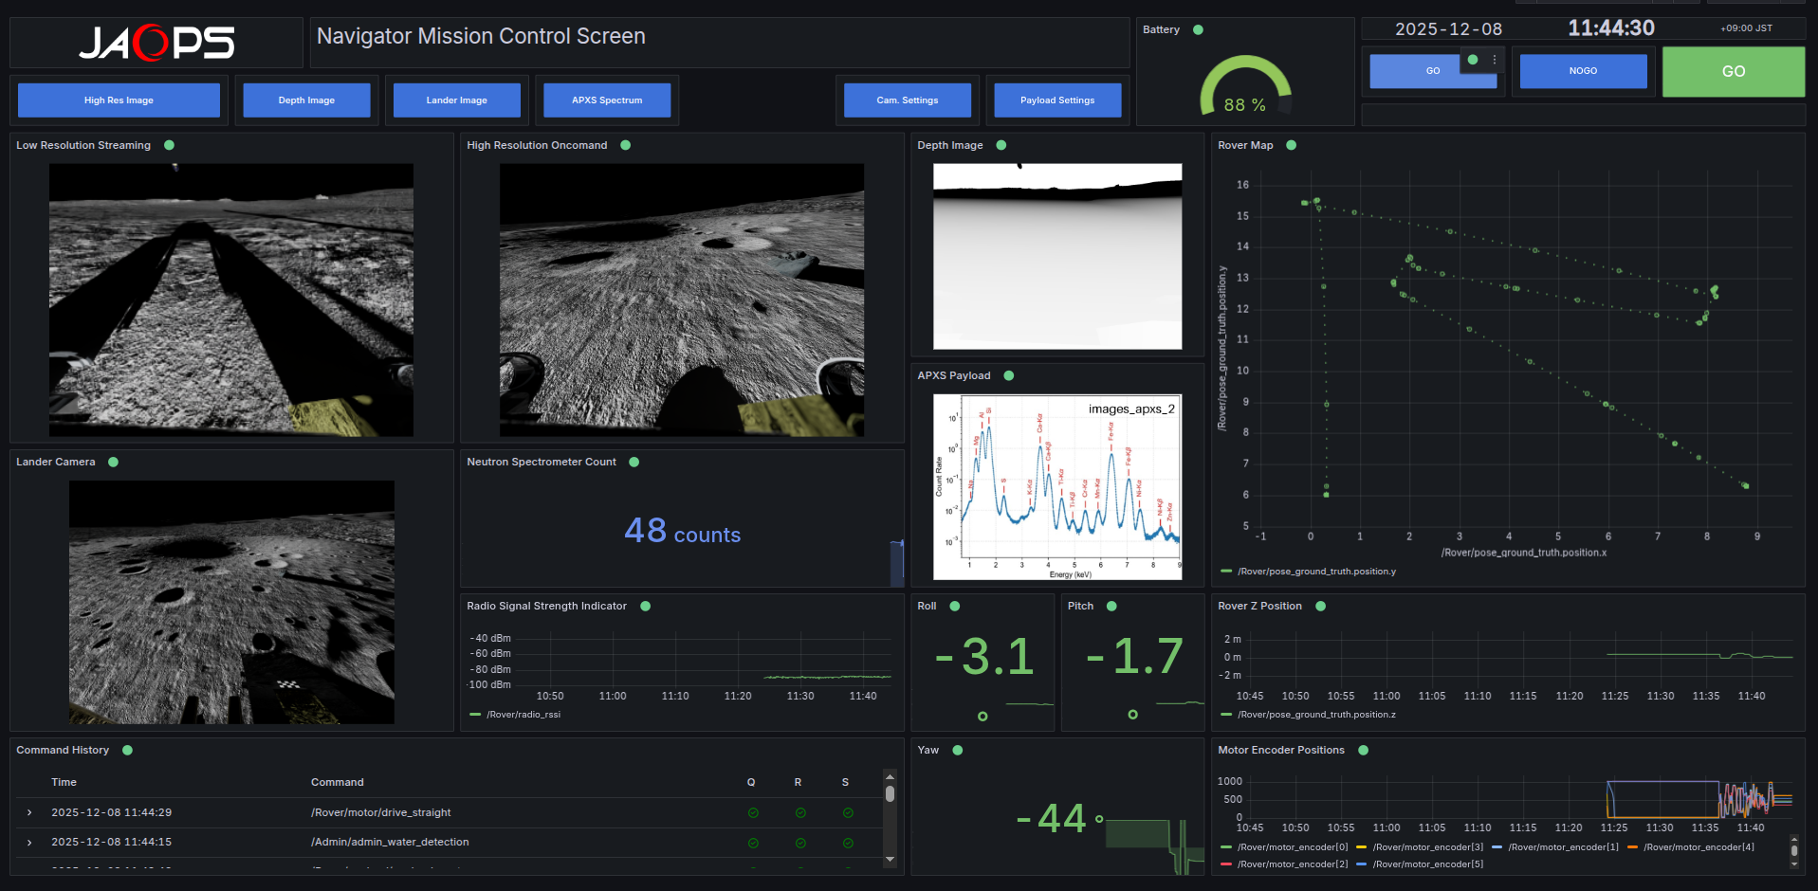Viewport: 1818px width, 891px height.
Task: Click the Motor Encoder Positions status dot
Action: 1363,750
